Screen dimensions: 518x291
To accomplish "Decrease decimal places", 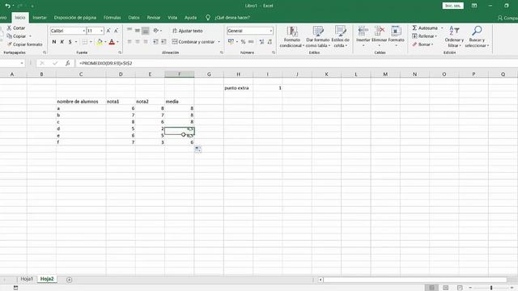I will click(270, 42).
